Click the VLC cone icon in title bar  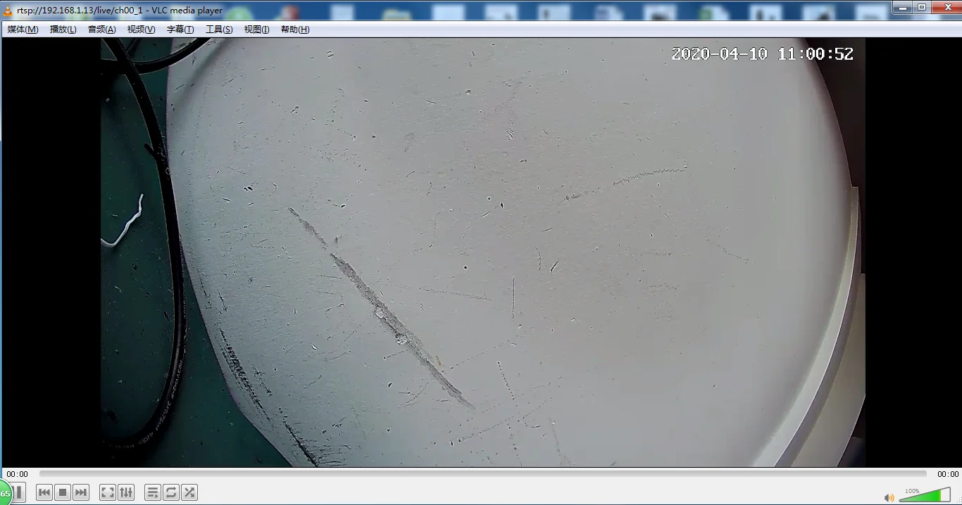(x=8, y=11)
